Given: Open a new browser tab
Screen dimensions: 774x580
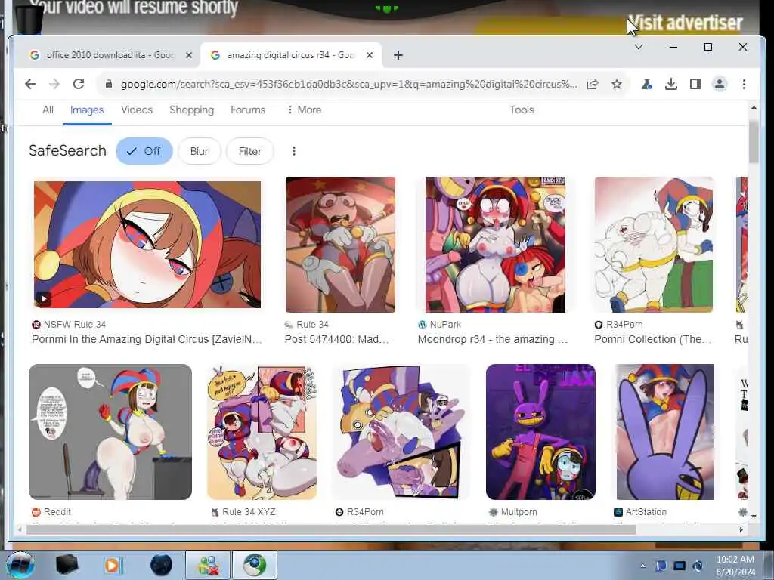Looking at the screenshot, I should (398, 55).
